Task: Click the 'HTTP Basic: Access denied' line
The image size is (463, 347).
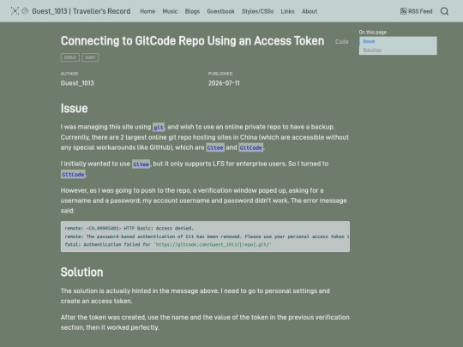Action: pyautogui.click(x=129, y=229)
